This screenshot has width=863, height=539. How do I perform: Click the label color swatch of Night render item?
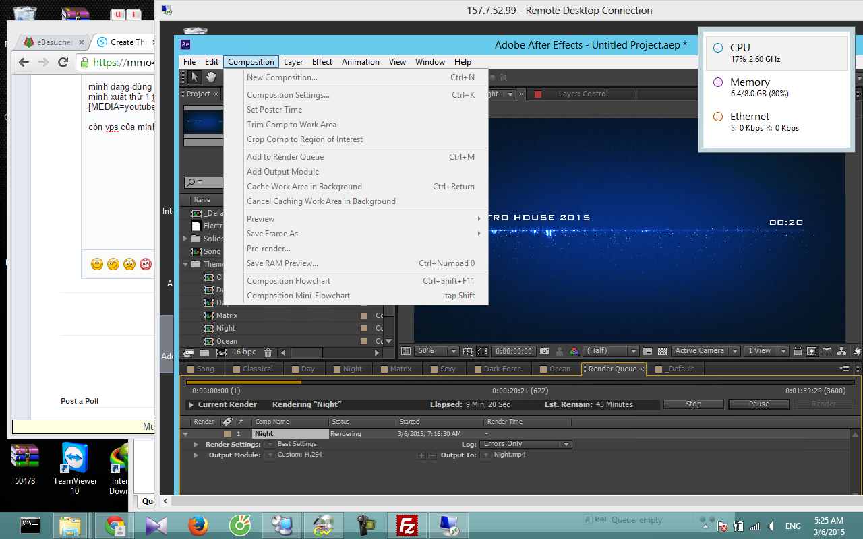pos(227,434)
